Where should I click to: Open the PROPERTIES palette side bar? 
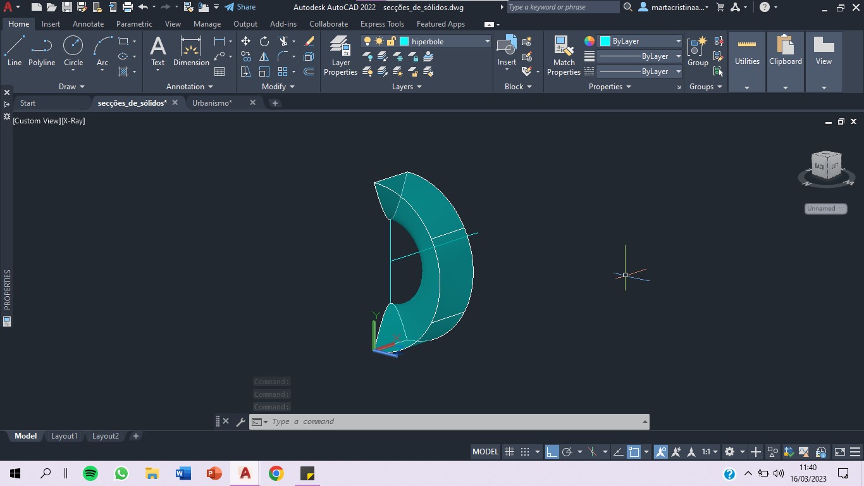pos(7,290)
